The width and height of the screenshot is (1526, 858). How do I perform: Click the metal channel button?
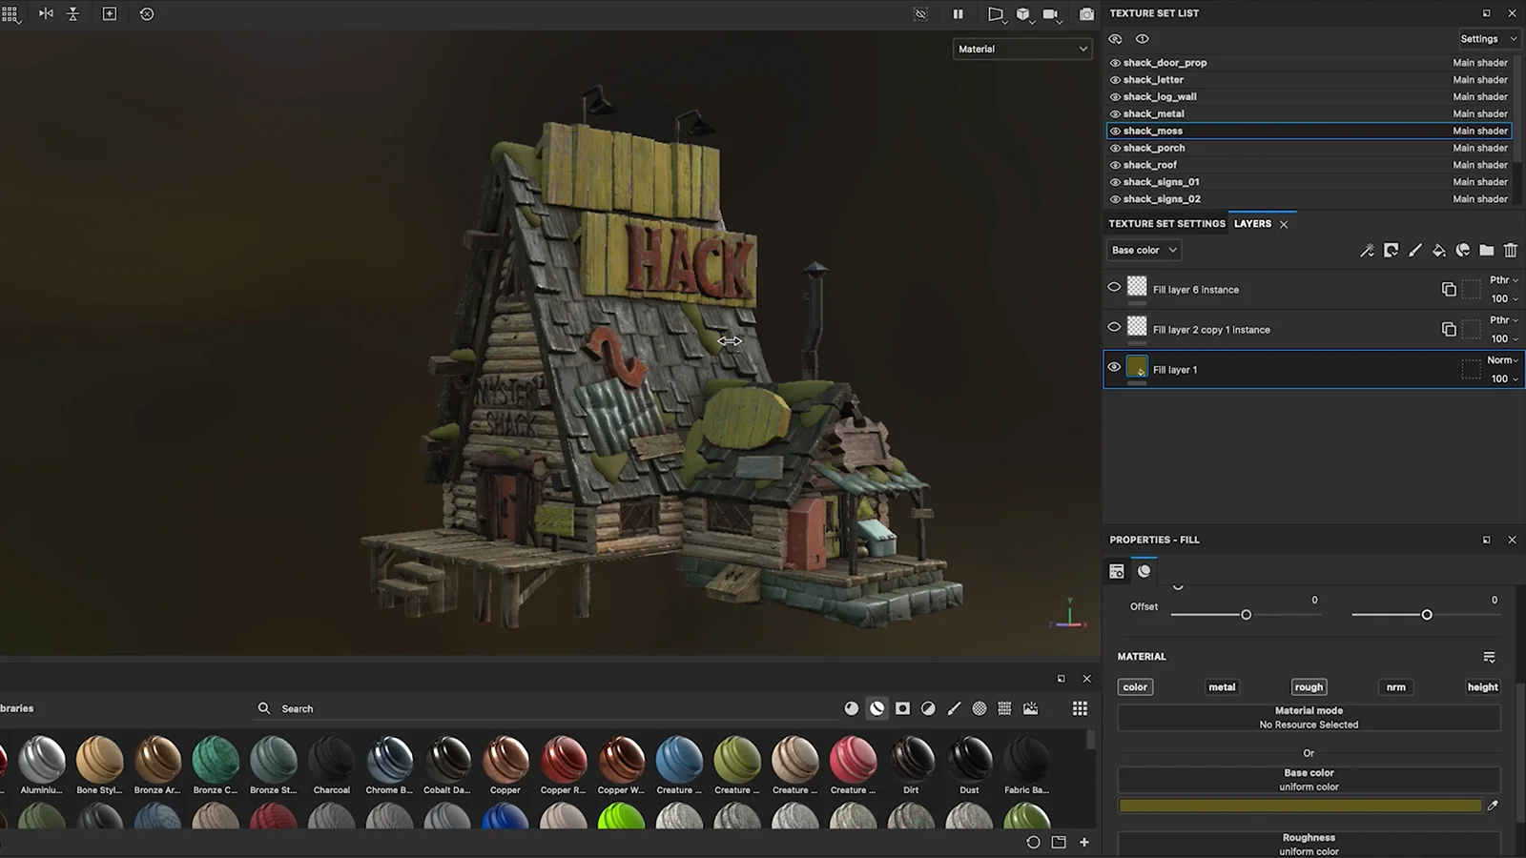pos(1221,686)
